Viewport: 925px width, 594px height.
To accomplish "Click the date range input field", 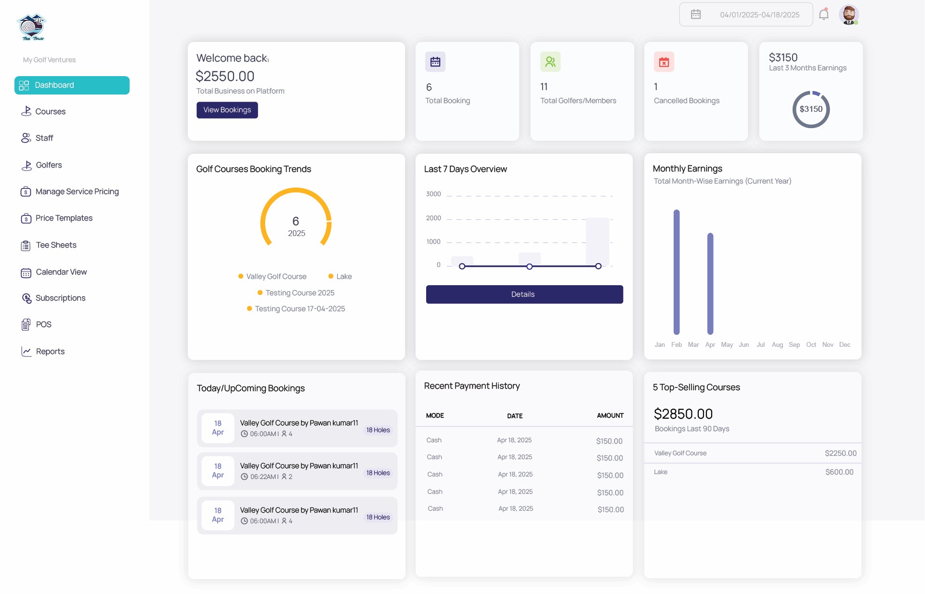I will point(759,15).
